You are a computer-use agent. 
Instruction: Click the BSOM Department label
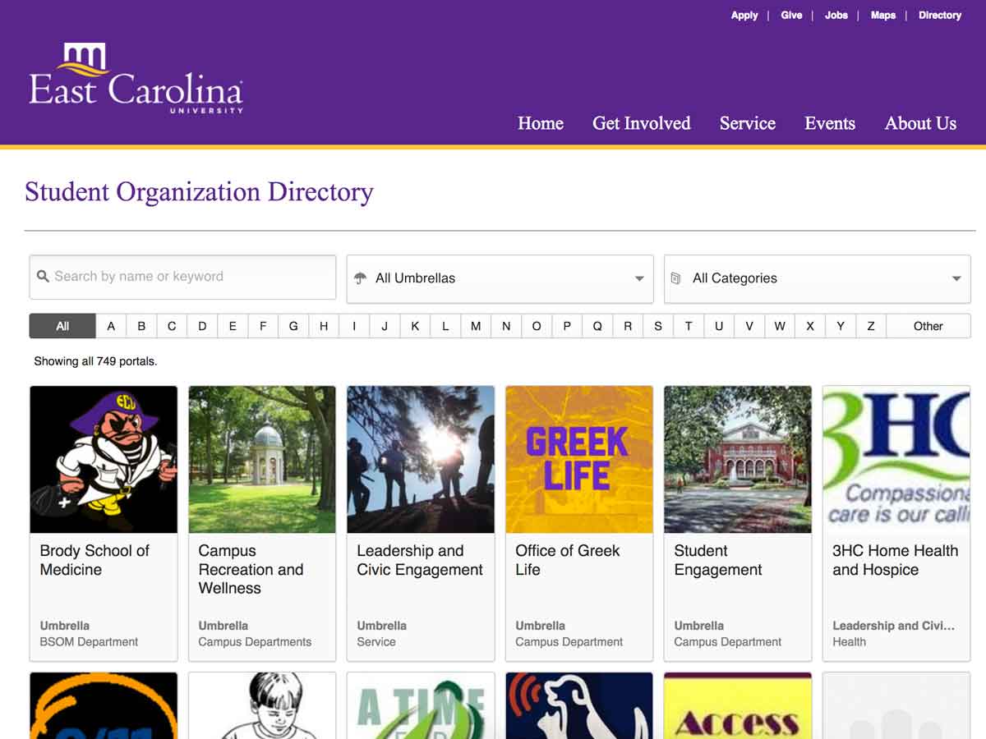(x=89, y=642)
